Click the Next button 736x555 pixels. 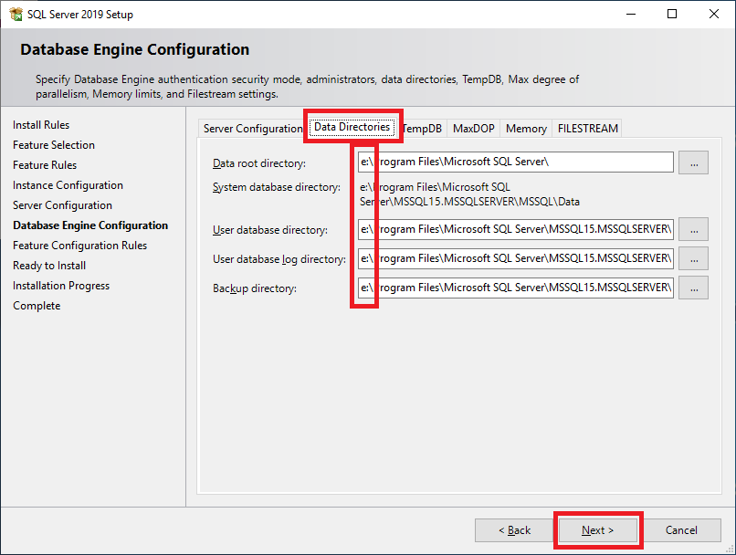(x=598, y=530)
